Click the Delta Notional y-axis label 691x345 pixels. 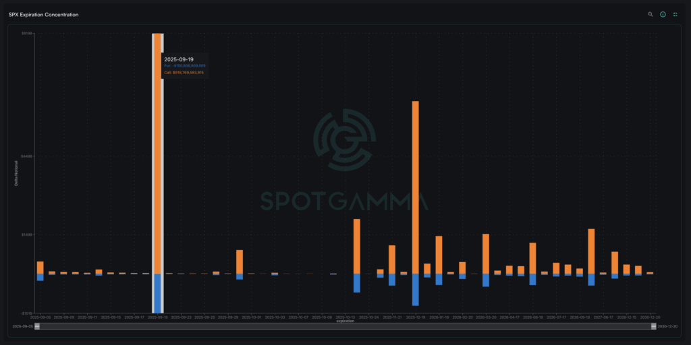point(16,173)
